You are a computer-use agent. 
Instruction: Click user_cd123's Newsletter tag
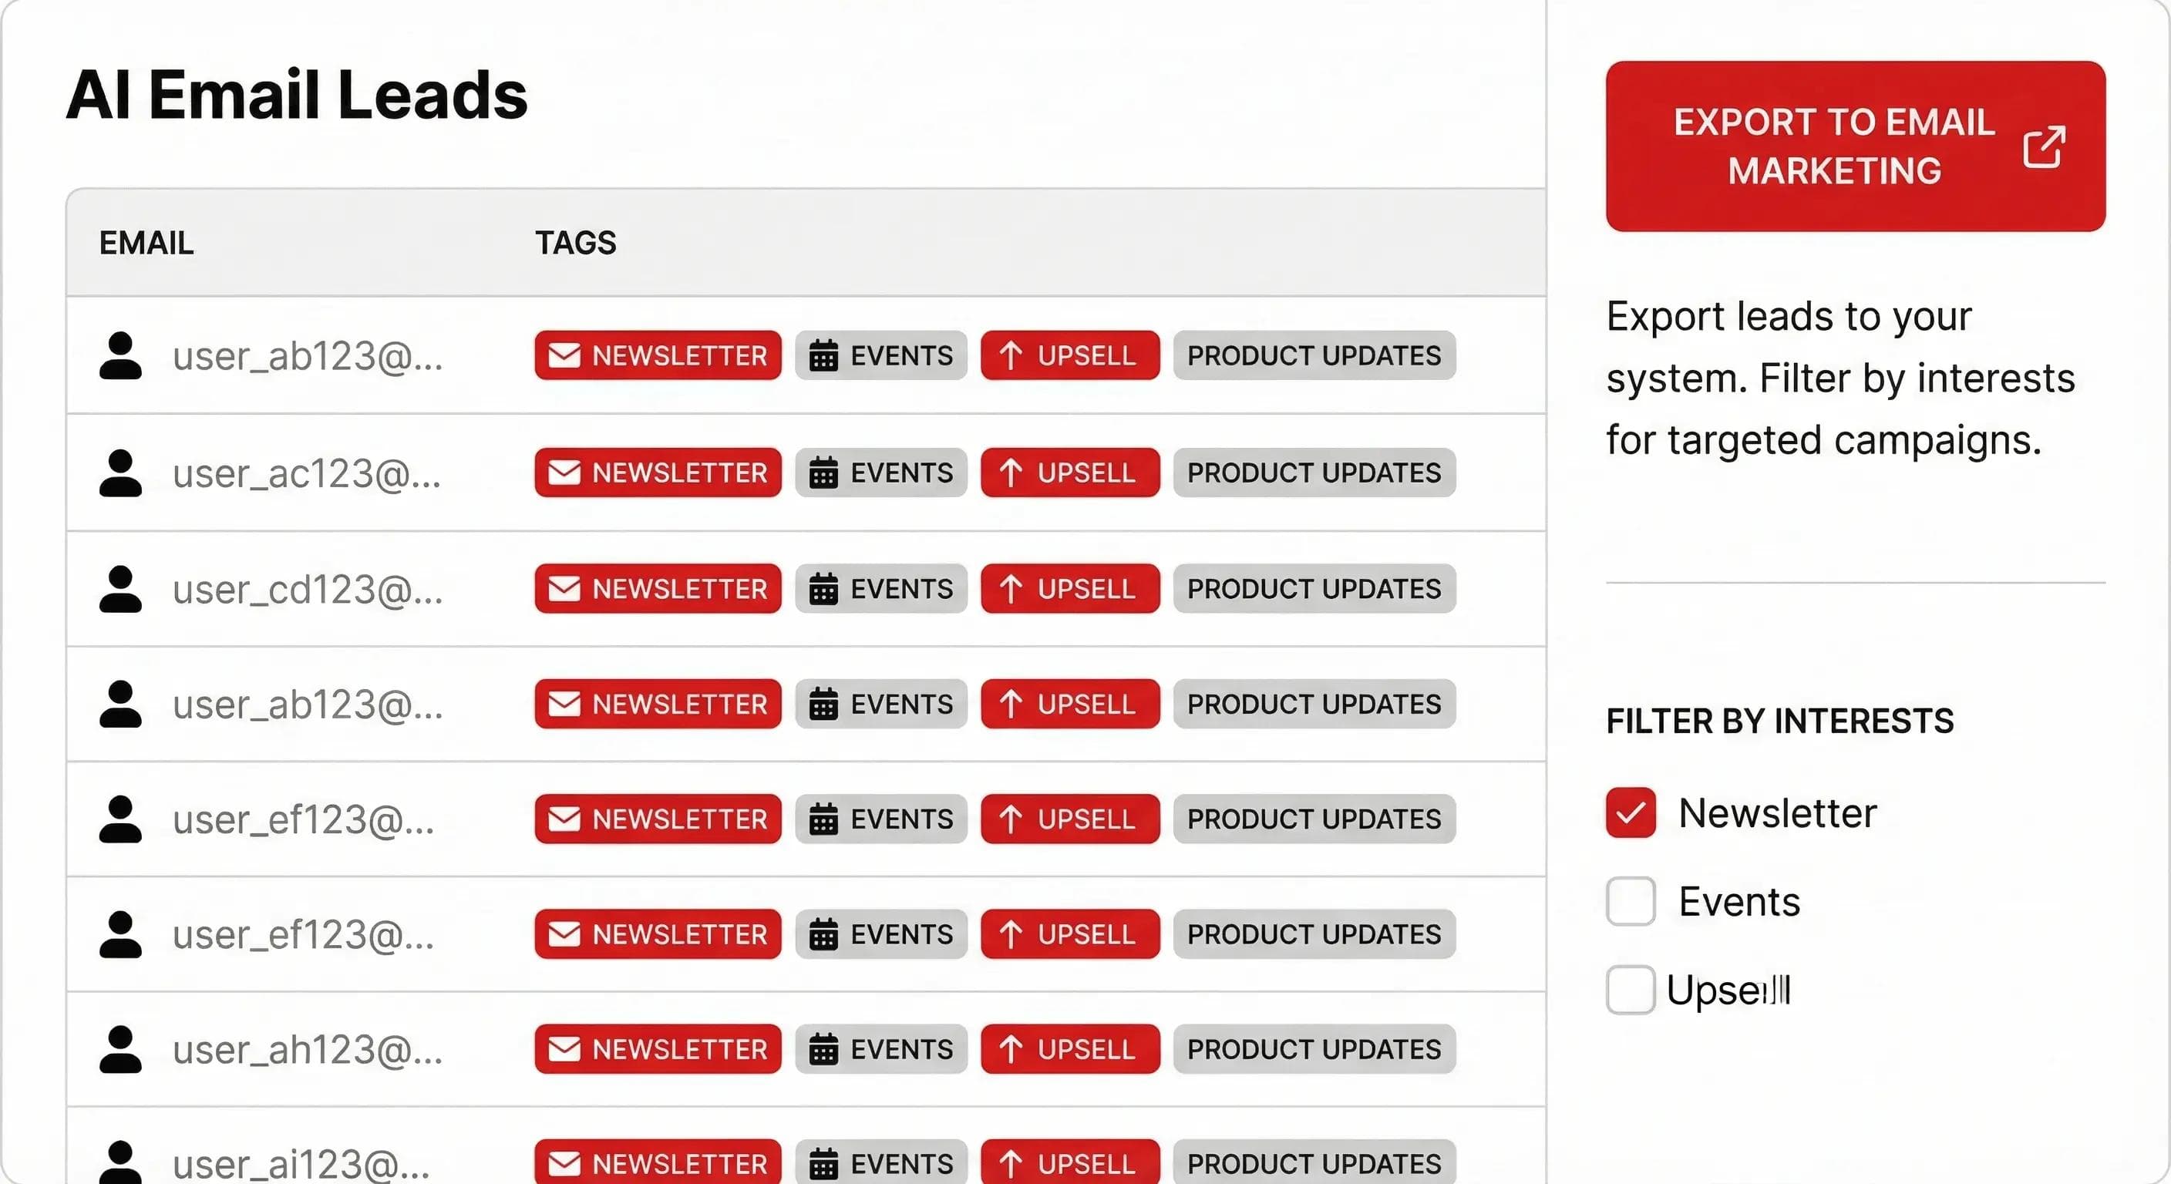tap(658, 588)
